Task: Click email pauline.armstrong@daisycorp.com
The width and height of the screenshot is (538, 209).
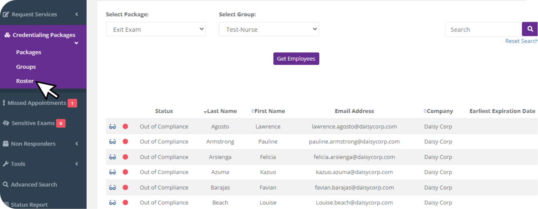Action: pos(354,142)
